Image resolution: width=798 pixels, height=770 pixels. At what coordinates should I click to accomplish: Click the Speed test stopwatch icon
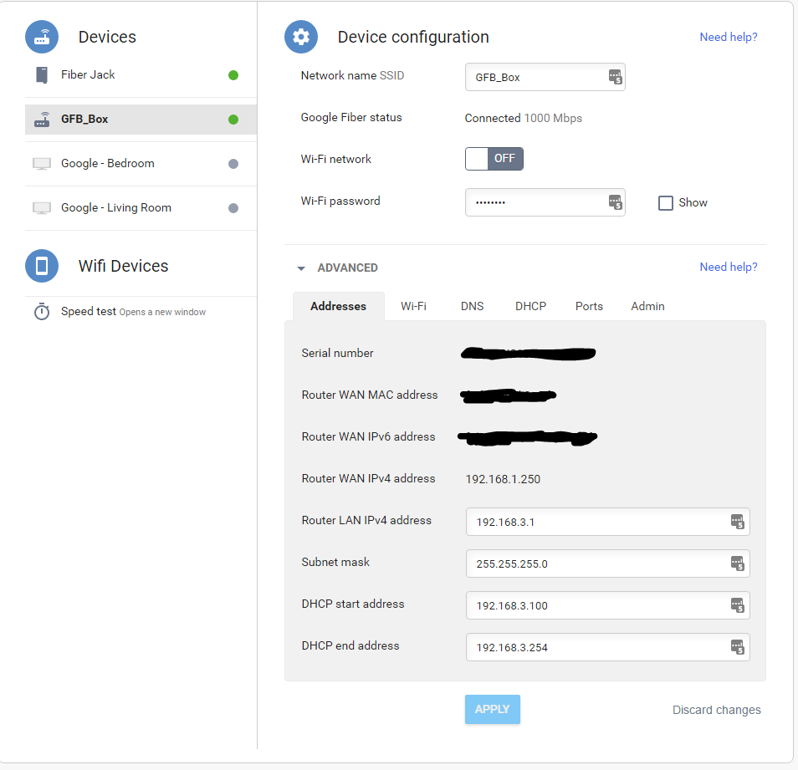[x=42, y=312]
